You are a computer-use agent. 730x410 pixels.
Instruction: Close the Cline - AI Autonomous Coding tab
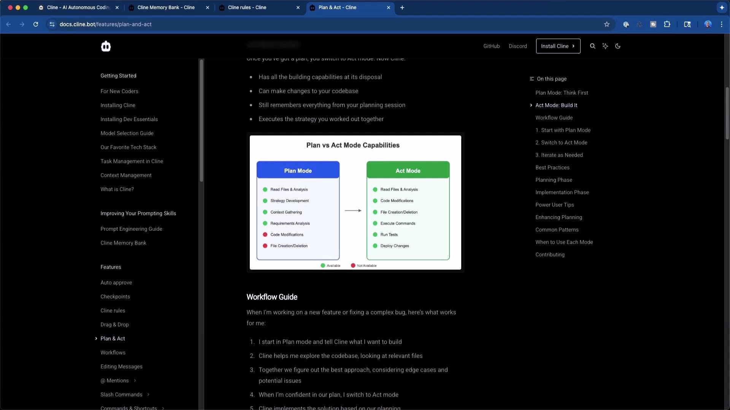(117, 8)
